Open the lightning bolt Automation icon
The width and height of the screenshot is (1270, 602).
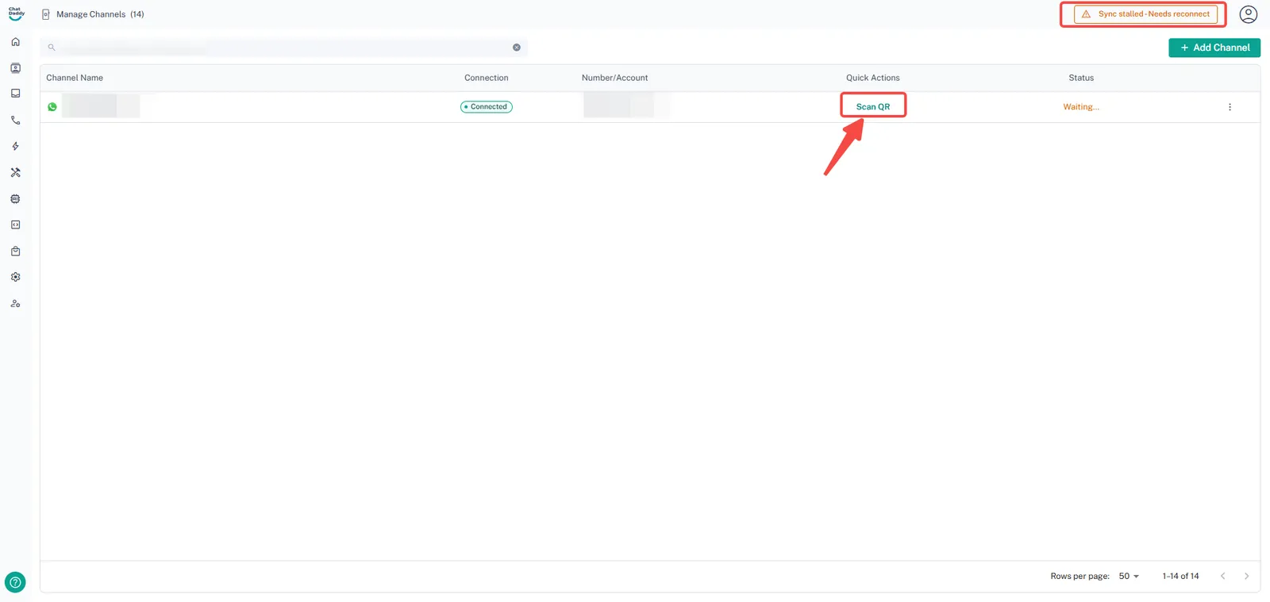pyautogui.click(x=15, y=146)
